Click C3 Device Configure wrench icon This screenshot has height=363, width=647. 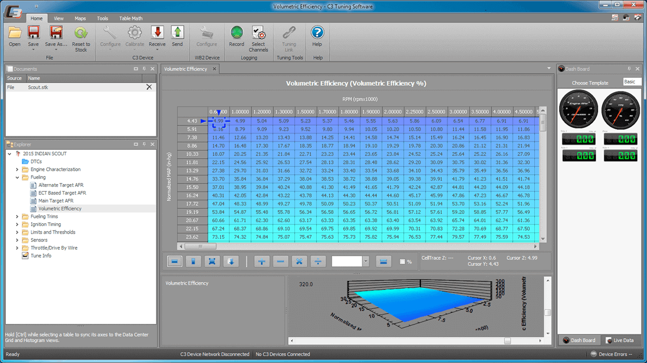110,33
